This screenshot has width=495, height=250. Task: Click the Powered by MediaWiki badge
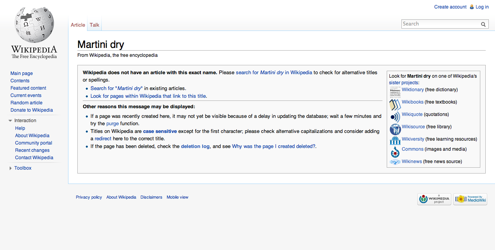[x=470, y=199]
